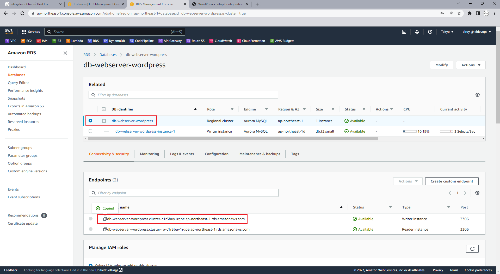Open S3 service shortcut
This screenshot has width=500, height=274.
57,41
